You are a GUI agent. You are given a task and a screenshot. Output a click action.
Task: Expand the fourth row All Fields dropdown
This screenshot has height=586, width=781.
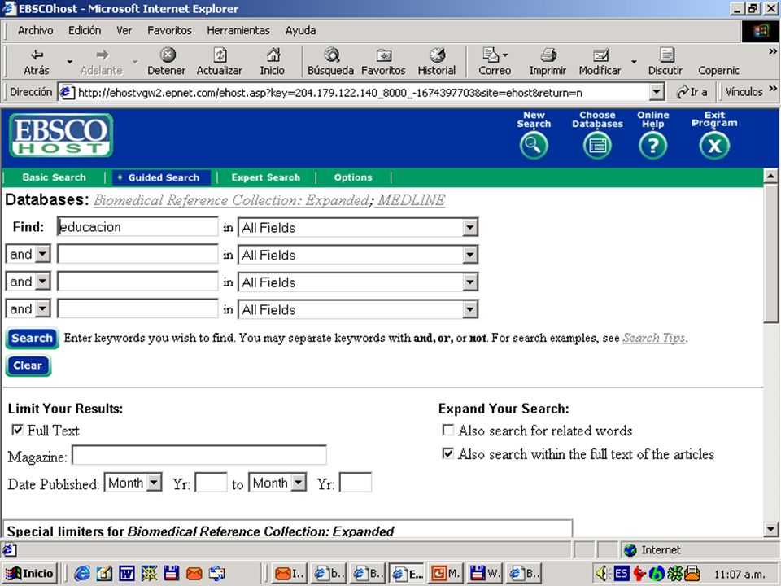click(x=469, y=310)
